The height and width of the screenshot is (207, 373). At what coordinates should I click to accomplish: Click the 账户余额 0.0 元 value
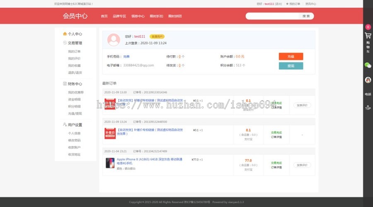[x=240, y=57]
